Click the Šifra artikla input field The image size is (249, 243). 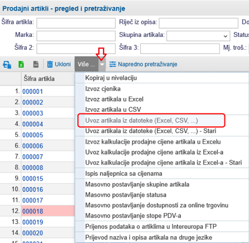[76, 23]
